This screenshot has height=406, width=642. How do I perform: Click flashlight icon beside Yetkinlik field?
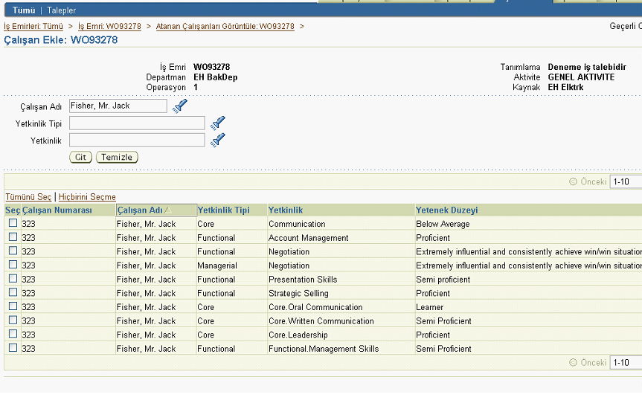[x=217, y=140]
